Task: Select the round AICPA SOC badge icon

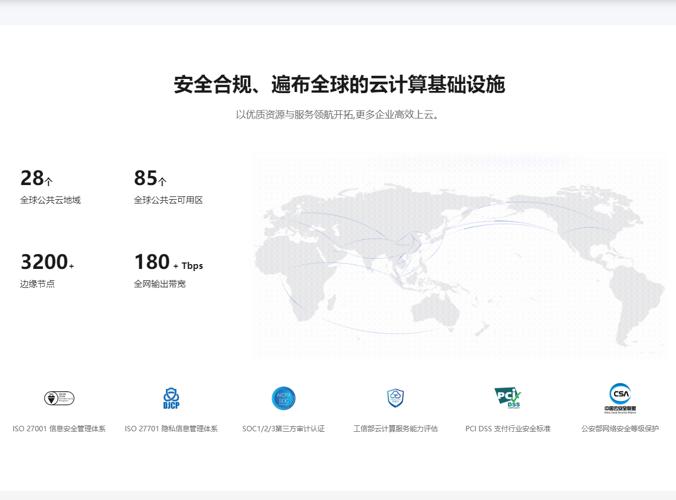Action: point(283,398)
